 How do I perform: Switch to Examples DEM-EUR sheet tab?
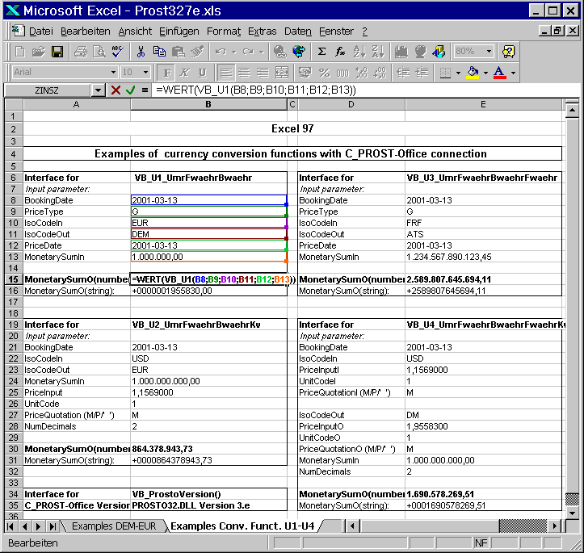pos(114,526)
